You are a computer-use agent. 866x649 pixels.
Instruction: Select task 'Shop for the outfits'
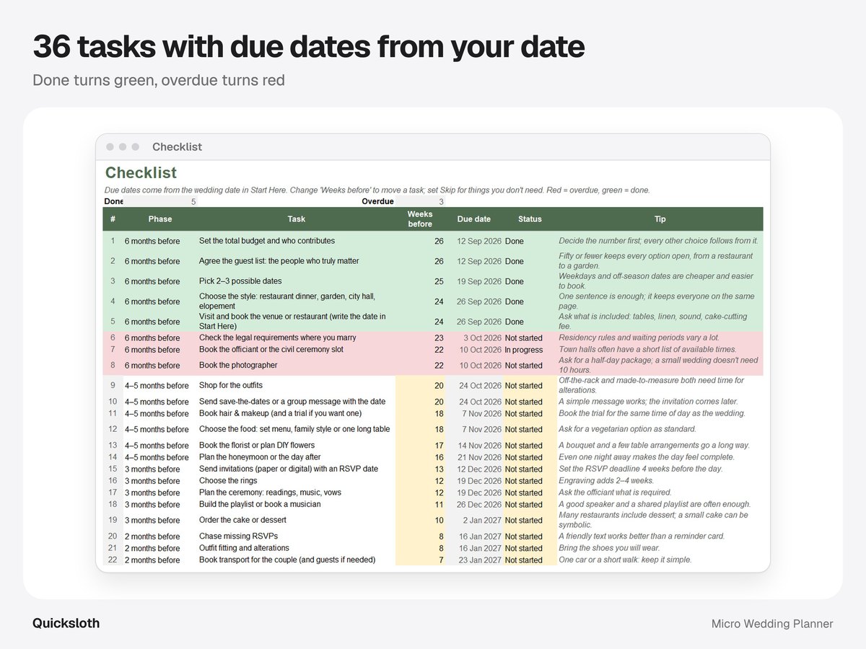[231, 386]
